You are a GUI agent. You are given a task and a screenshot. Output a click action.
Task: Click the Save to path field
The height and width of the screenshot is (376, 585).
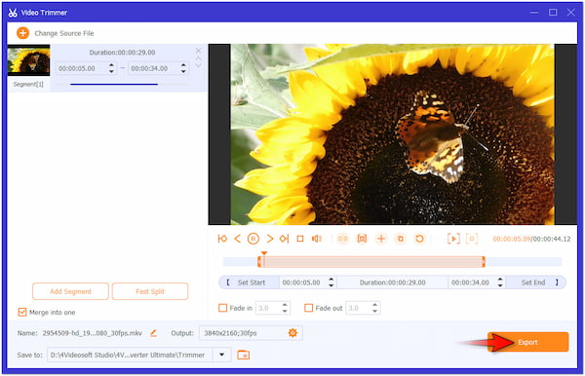tap(130, 355)
